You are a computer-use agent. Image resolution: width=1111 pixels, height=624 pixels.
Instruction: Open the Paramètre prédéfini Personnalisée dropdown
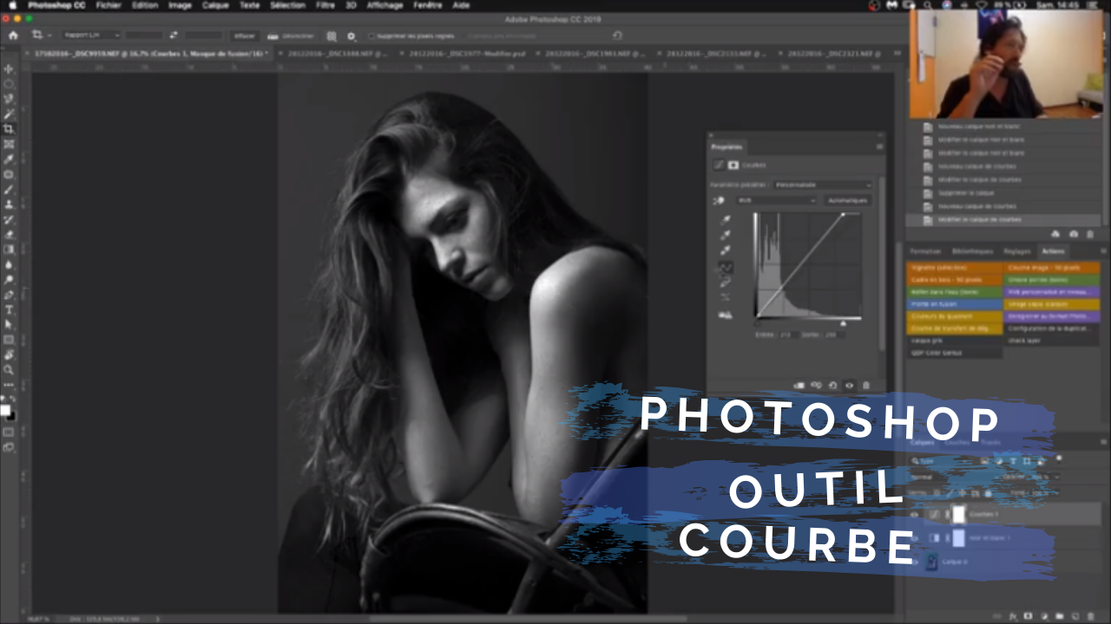(x=824, y=185)
